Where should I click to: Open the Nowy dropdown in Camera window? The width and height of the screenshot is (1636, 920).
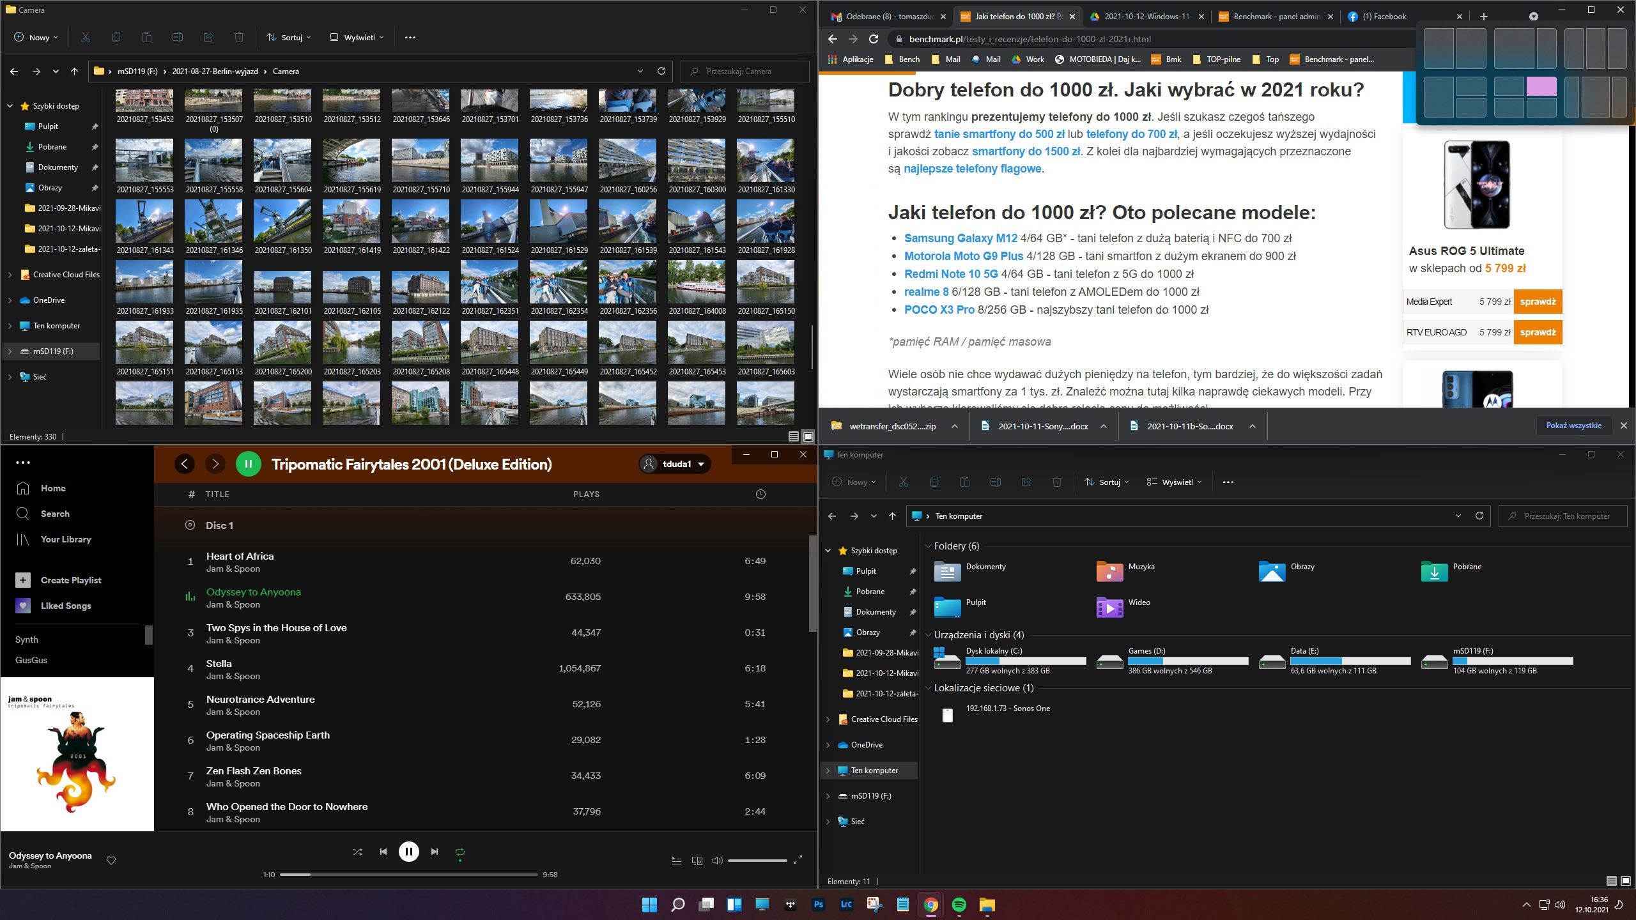pyautogui.click(x=36, y=37)
